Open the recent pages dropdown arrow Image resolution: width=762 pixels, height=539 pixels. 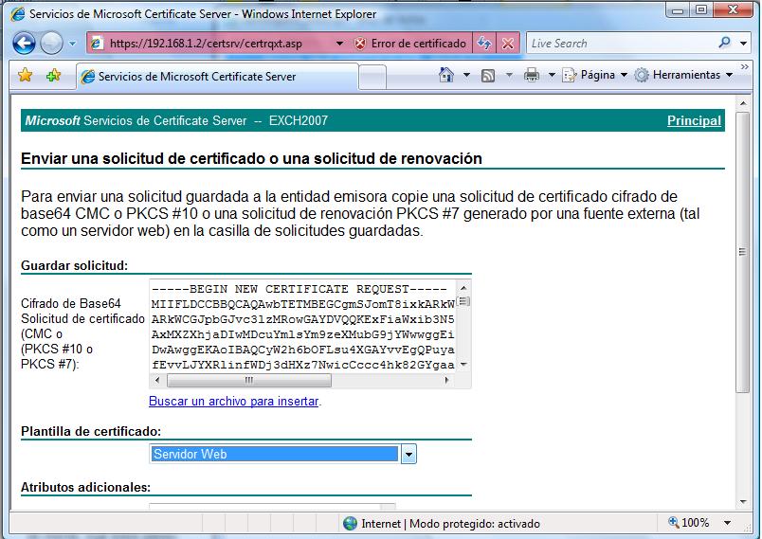pos(72,44)
